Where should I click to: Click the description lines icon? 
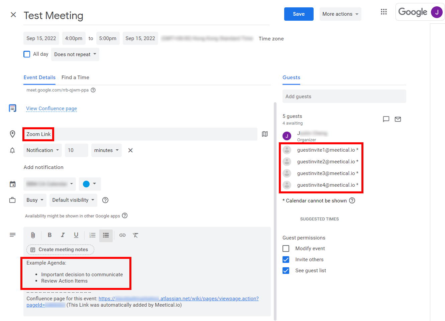coord(13,235)
